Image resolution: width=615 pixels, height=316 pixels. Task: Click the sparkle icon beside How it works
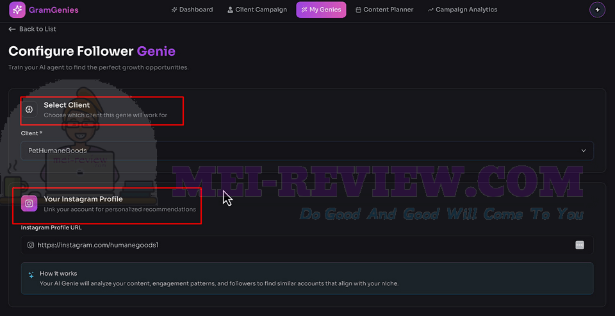(31, 275)
